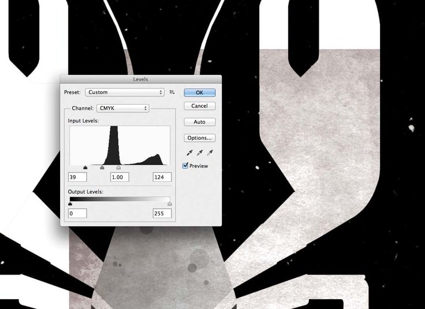Grab the input shadow slider handle

85,167
